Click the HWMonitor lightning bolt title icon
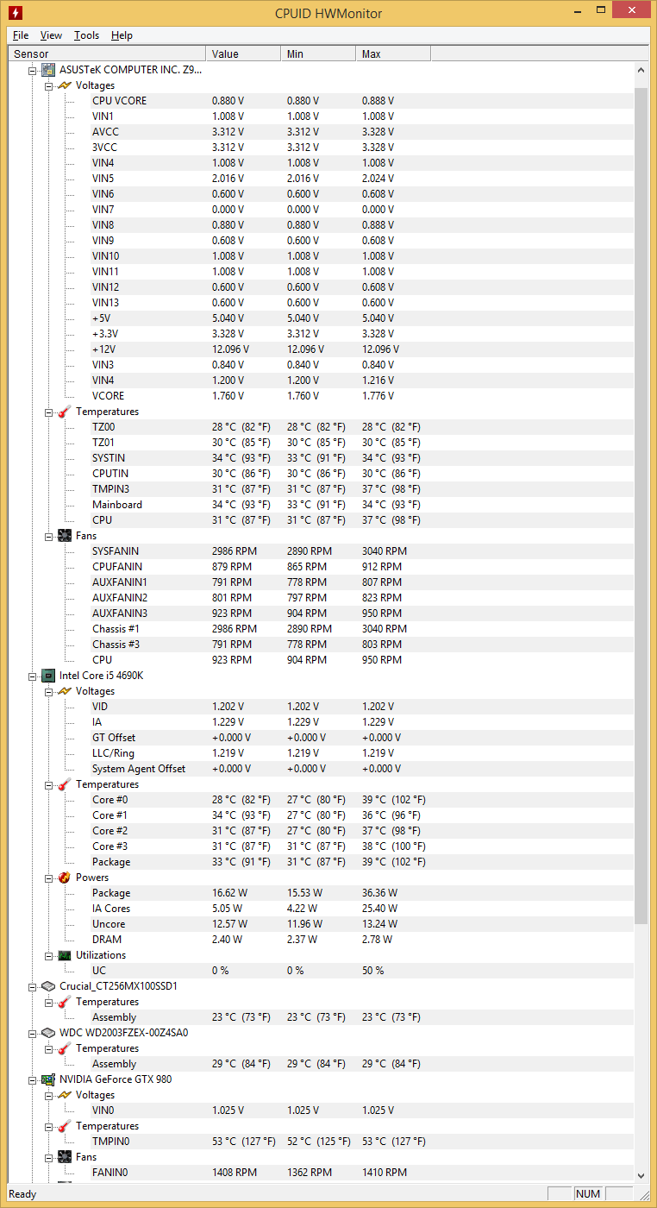Viewport: 657px width, 1208px height. (x=15, y=13)
